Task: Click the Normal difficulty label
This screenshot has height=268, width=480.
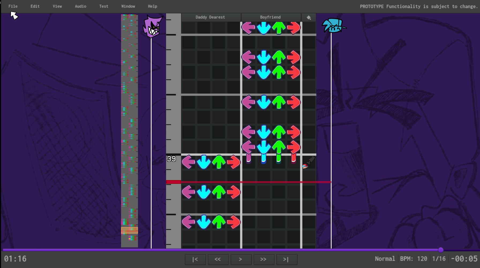Action: [385, 259]
